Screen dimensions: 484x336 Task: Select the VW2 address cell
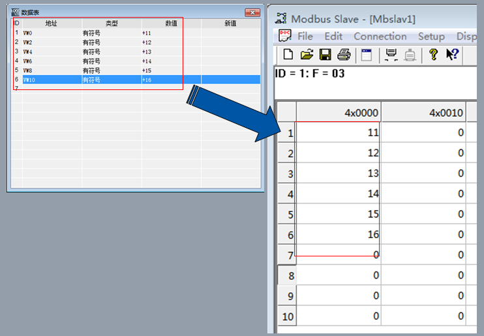(x=52, y=42)
